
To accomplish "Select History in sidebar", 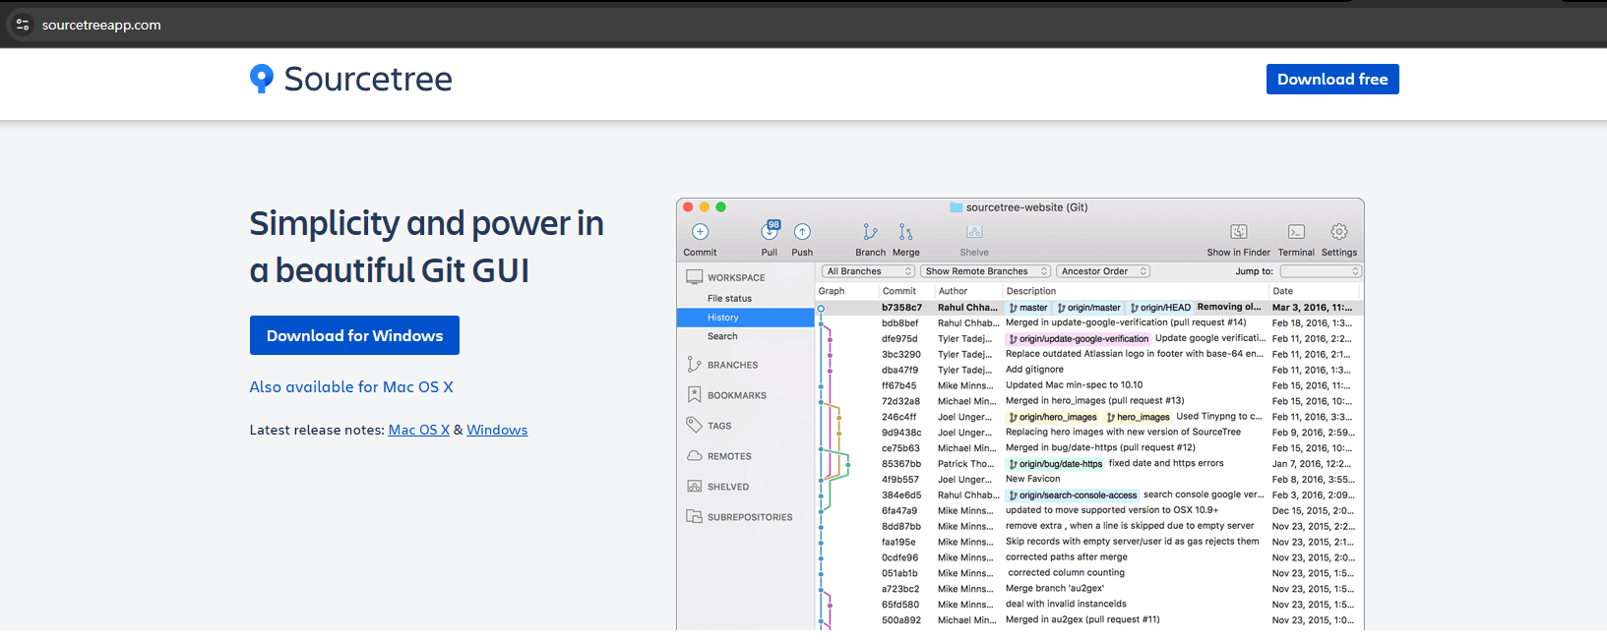I will 746,318.
